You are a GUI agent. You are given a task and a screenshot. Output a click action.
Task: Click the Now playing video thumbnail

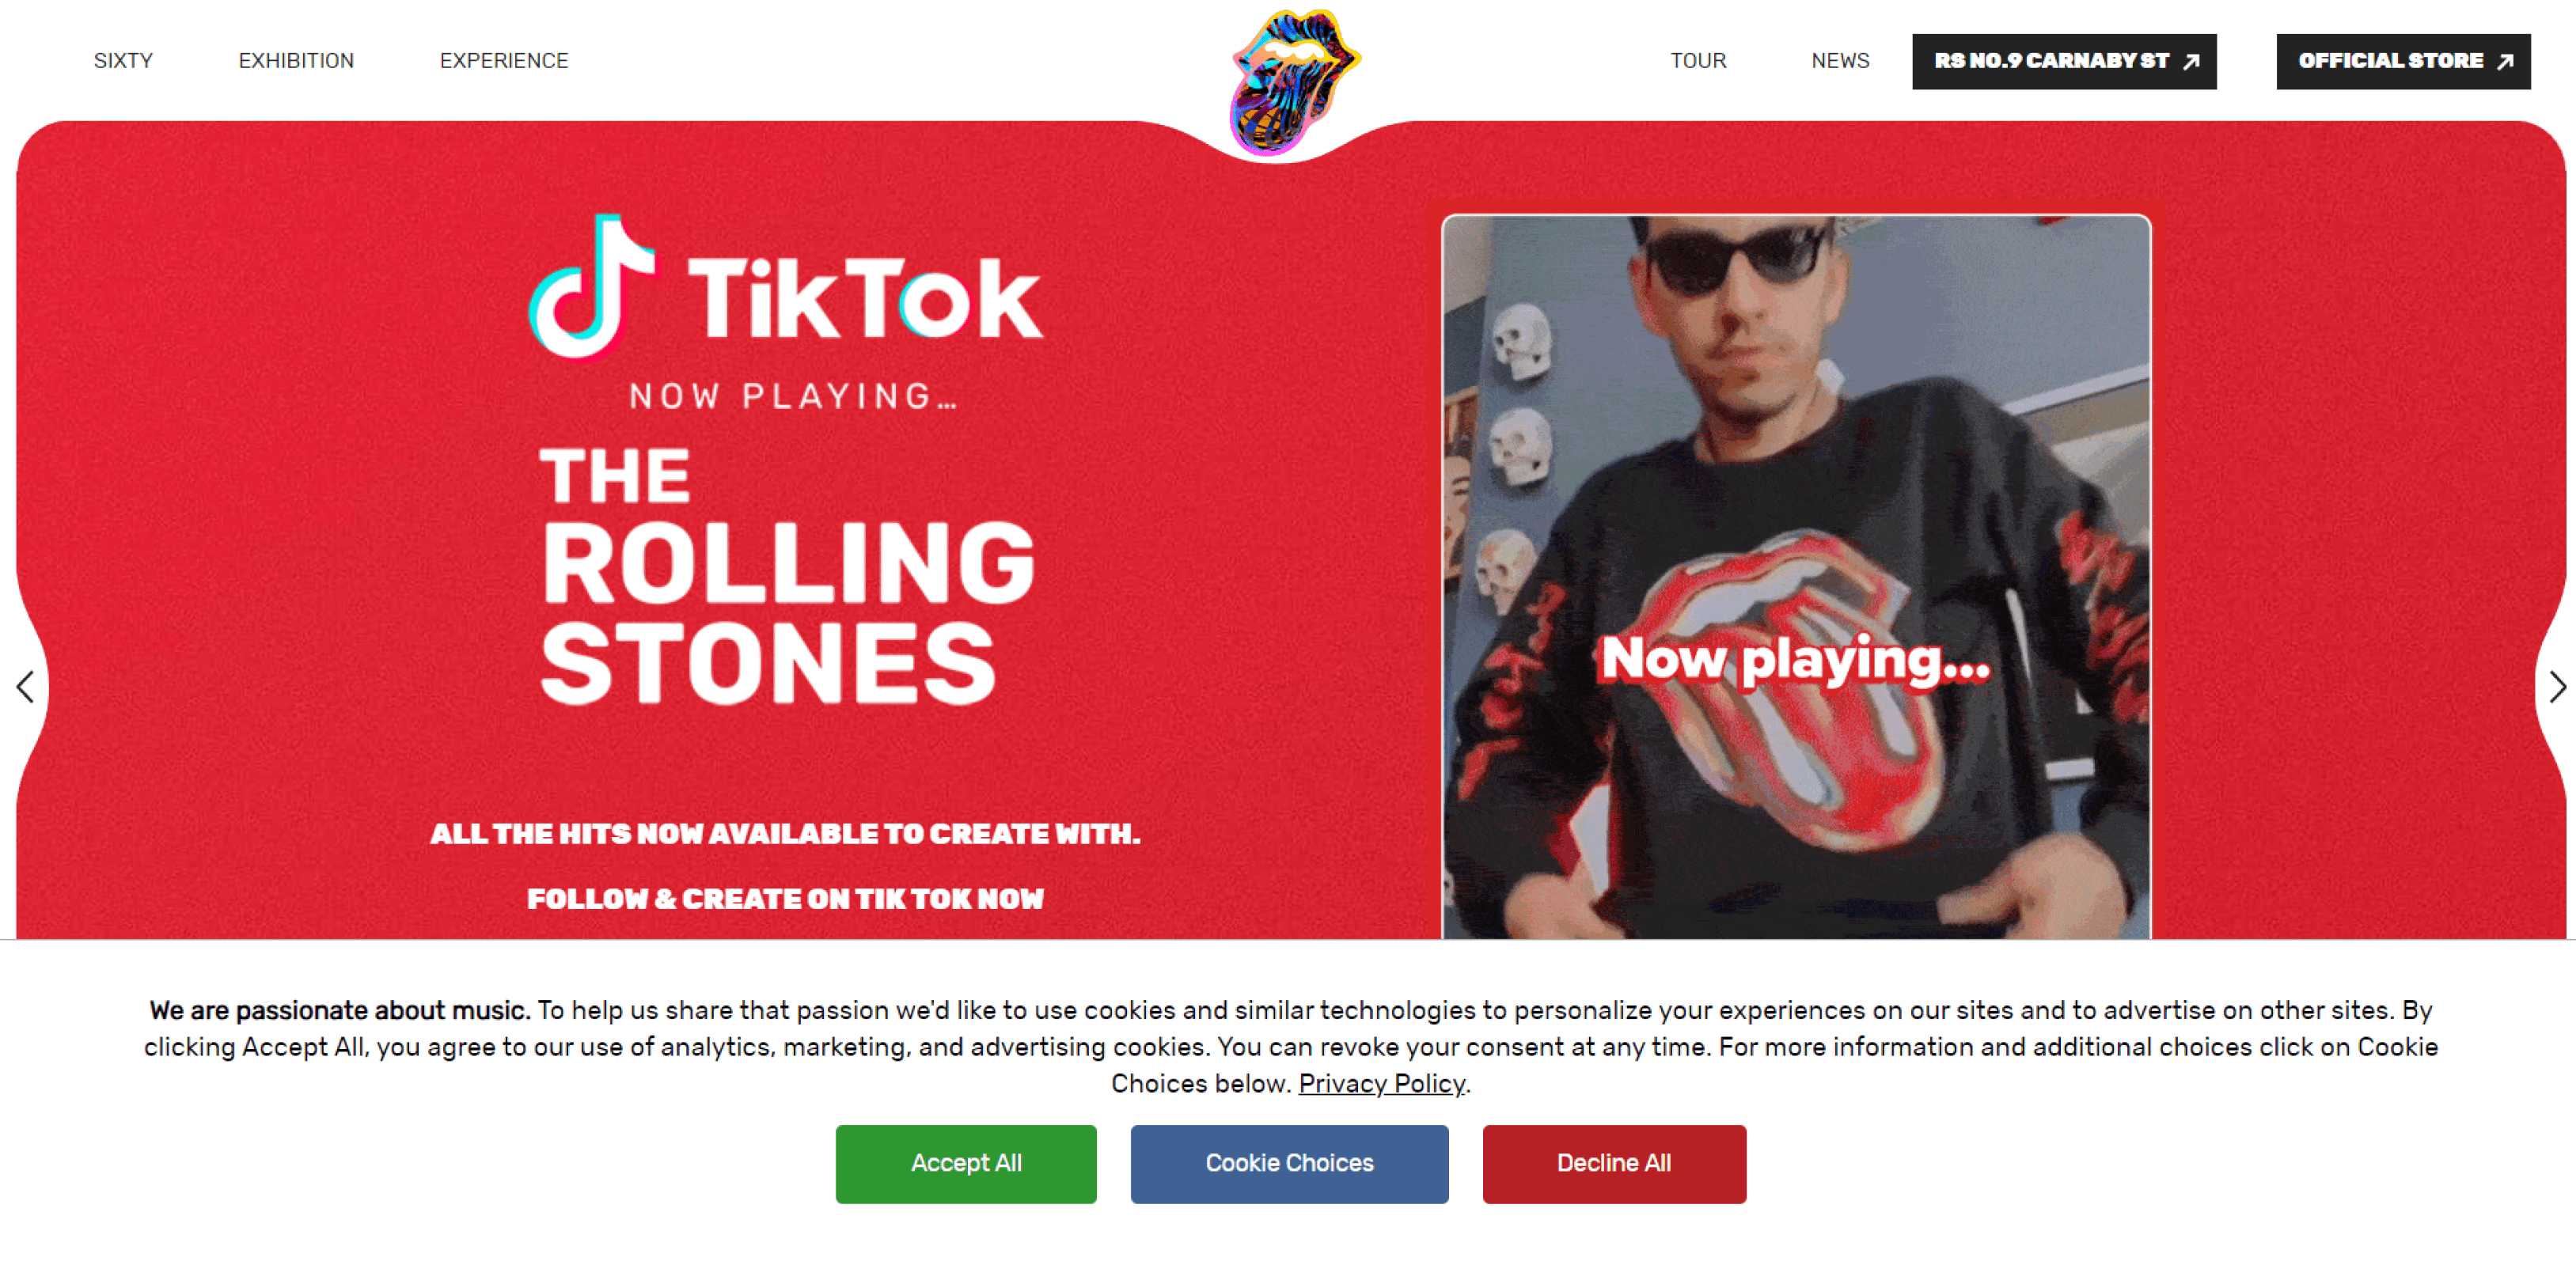[x=1796, y=577]
